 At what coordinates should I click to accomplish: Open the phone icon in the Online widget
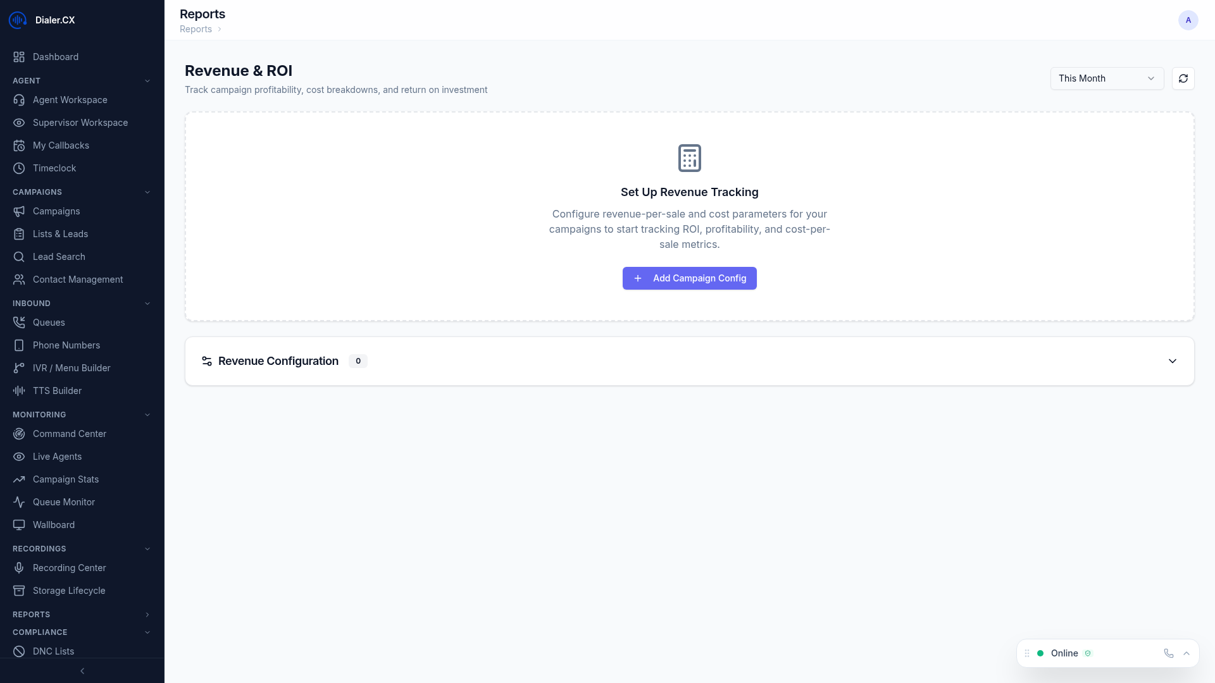coord(1168,653)
